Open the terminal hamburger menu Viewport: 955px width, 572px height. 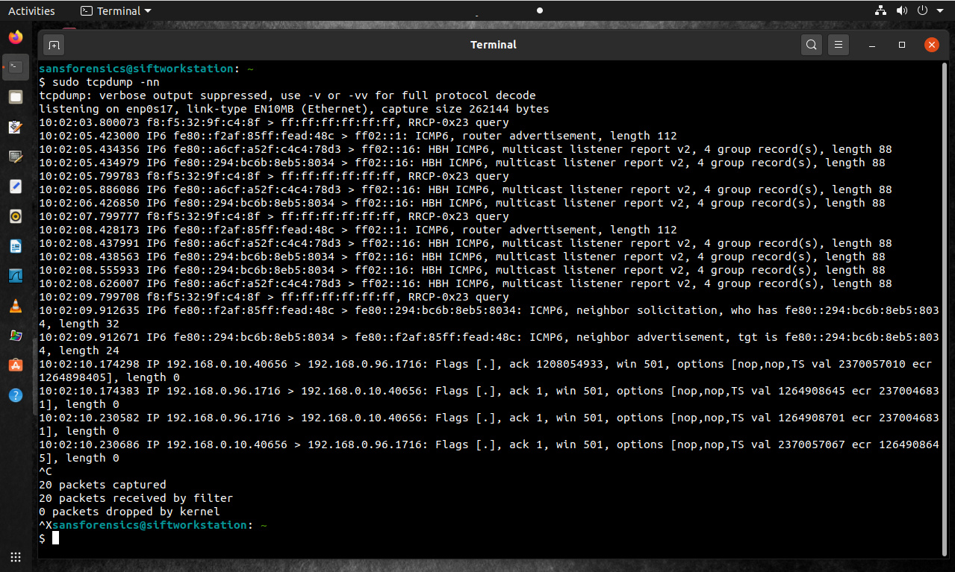pos(839,45)
